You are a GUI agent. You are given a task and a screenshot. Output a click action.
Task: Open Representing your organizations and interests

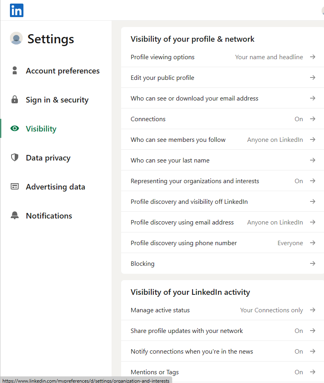(x=222, y=181)
